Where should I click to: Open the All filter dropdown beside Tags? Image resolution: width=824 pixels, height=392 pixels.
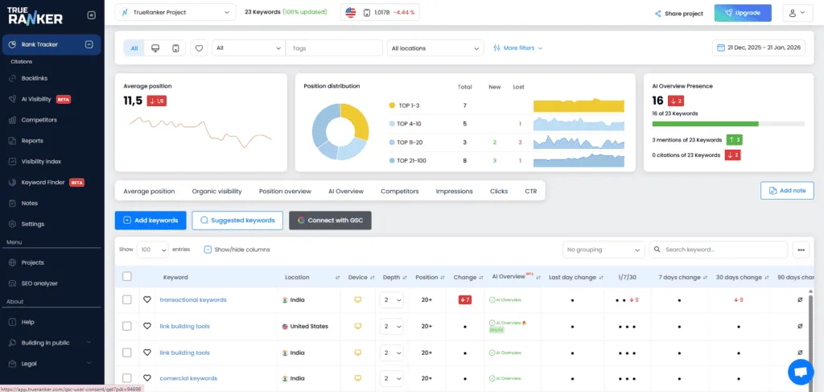(249, 47)
